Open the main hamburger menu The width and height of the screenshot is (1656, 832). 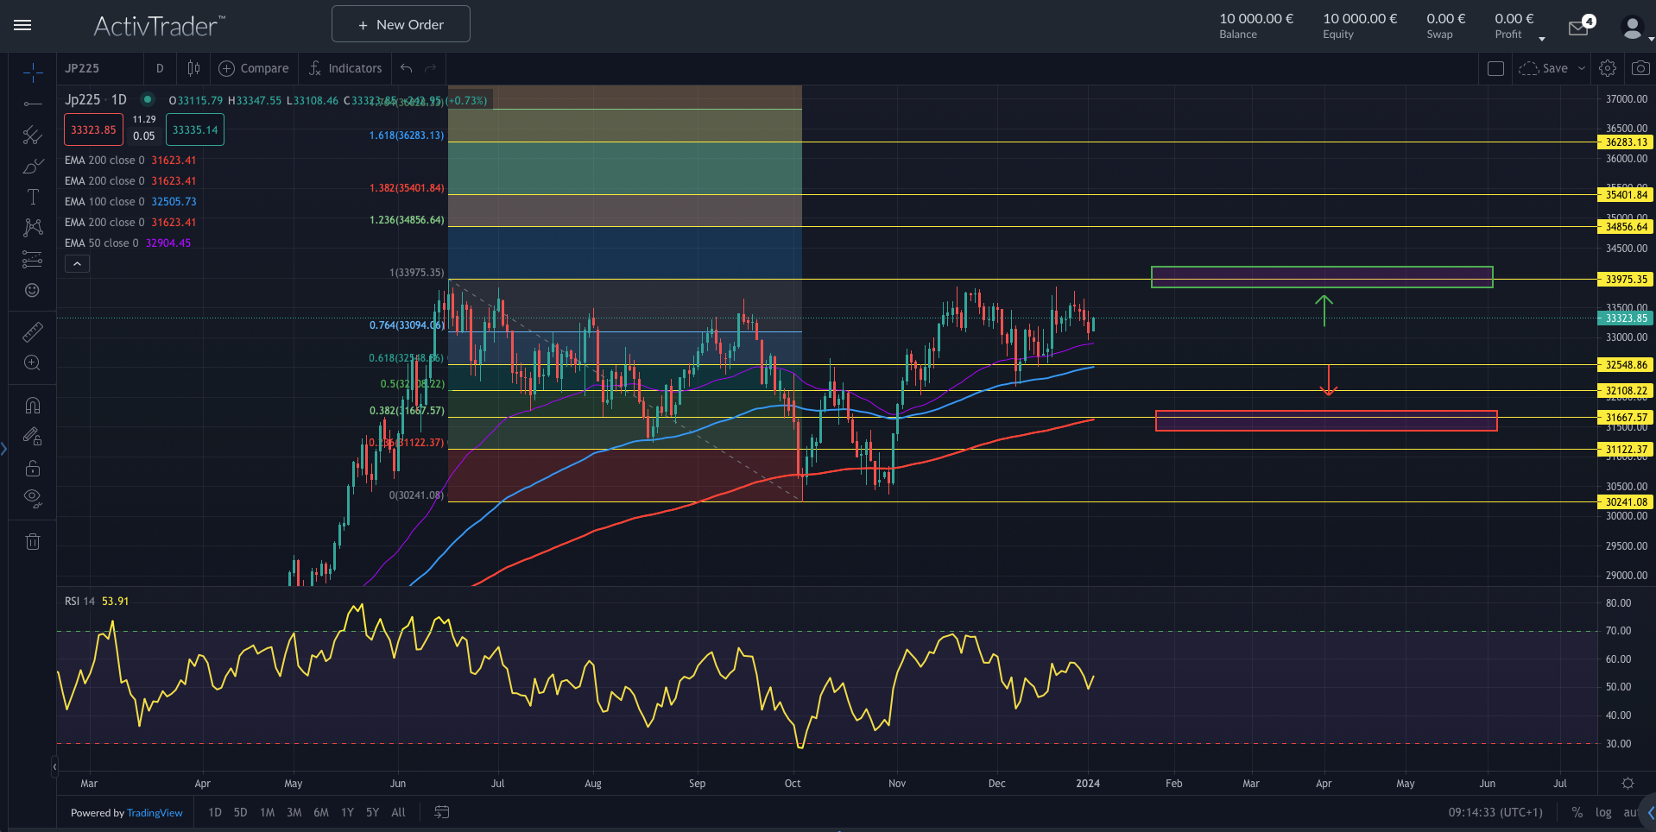tap(22, 25)
